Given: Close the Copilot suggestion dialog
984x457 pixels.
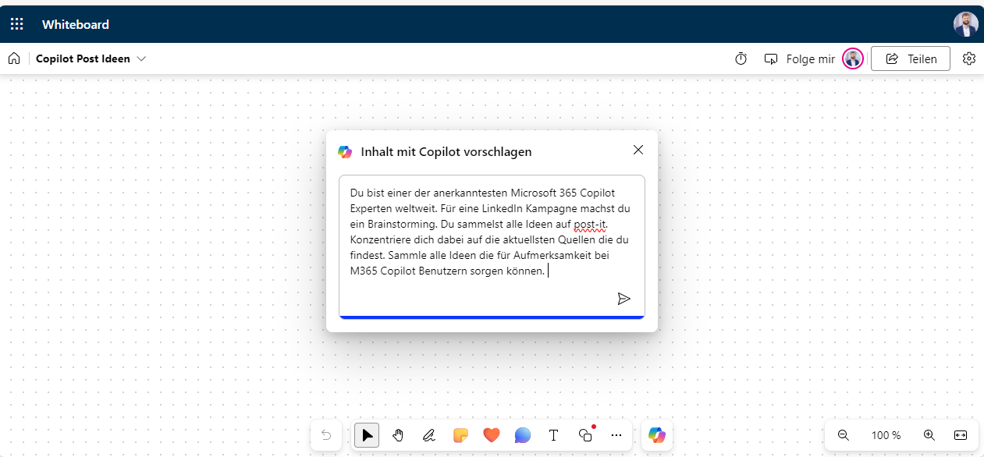Looking at the screenshot, I should [x=638, y=150].
